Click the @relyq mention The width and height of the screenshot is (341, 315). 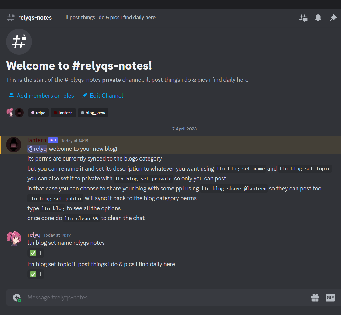tap(37, 149)
